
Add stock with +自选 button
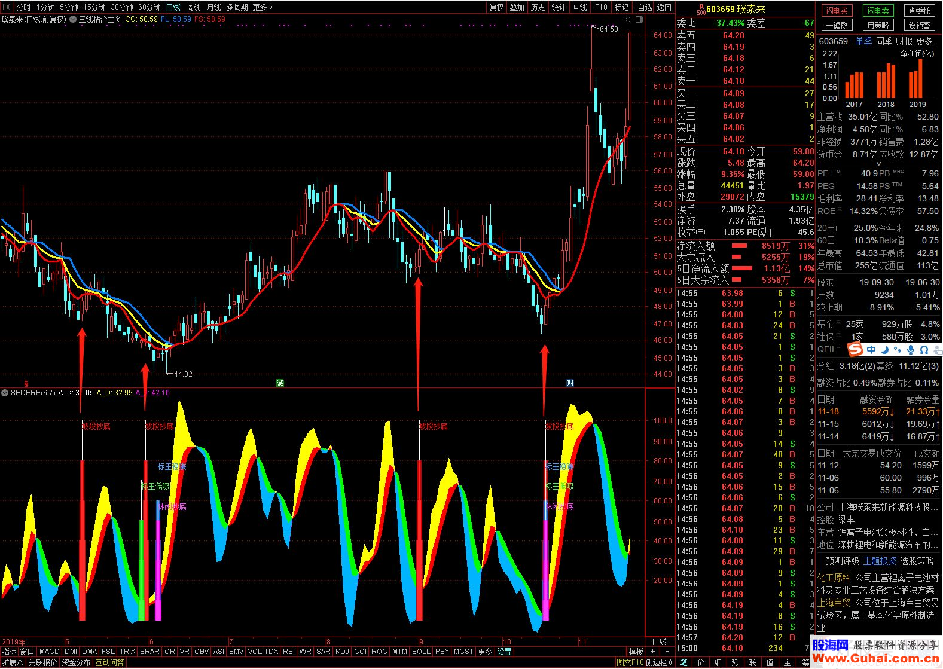(643, 7)
